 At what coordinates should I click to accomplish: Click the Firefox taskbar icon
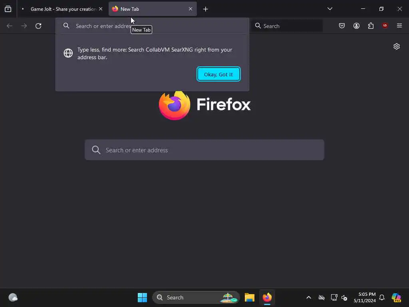tap(267, 297)
